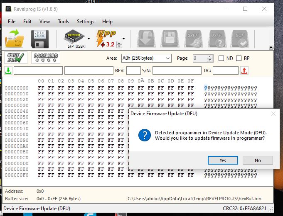283x216 pixels.
Task: Enable the ND checkbox
Action: click(x=221, y=58)
